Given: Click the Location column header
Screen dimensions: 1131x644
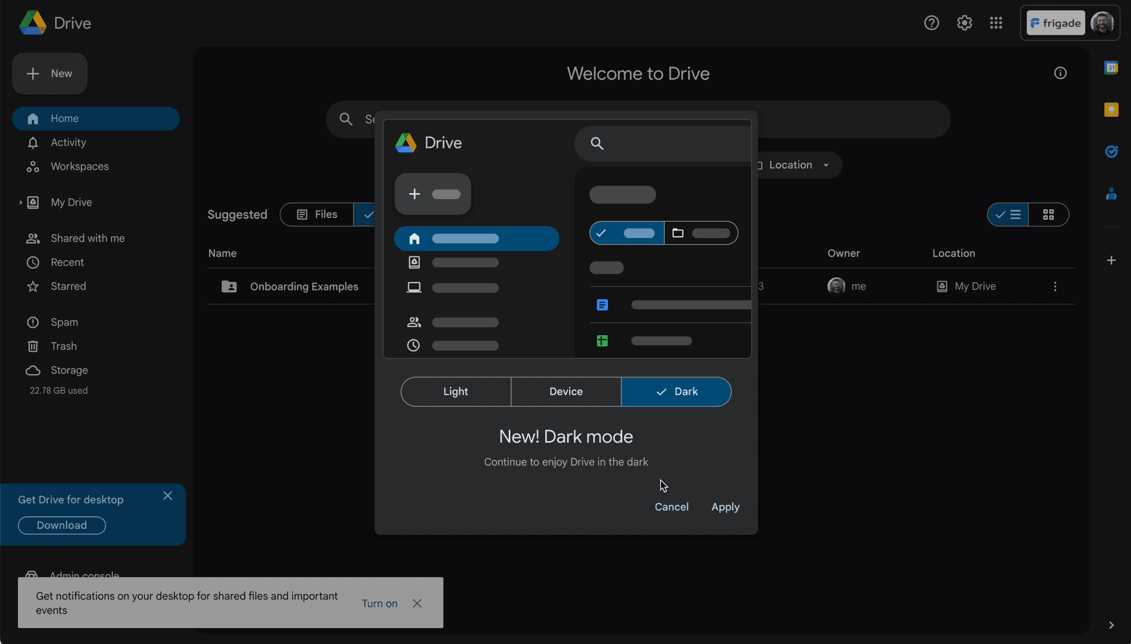Looking at the screenshot, I should (x=954, y=253).
